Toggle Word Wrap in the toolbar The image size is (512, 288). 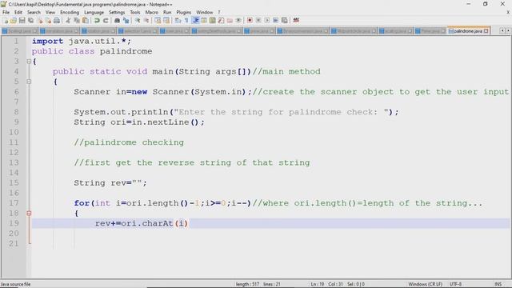click(178, 20)
